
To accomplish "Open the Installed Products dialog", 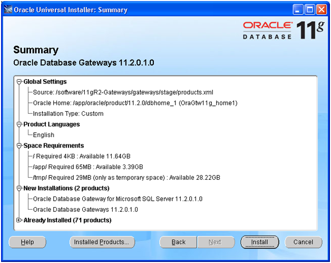I will click(x=102, y=242).
